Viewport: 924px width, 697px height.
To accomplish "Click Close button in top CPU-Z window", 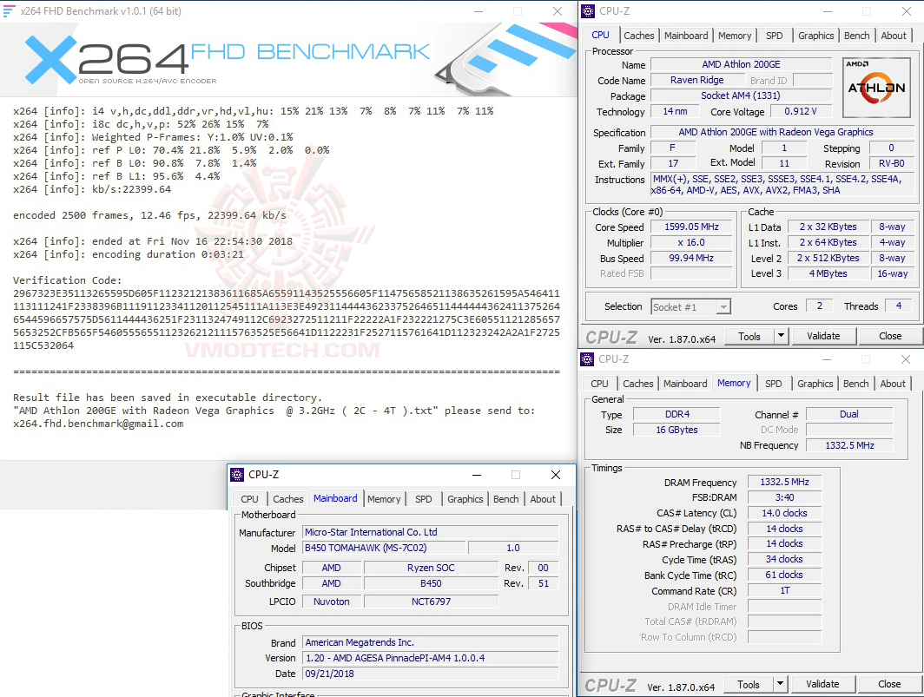I will coord(890,336).
